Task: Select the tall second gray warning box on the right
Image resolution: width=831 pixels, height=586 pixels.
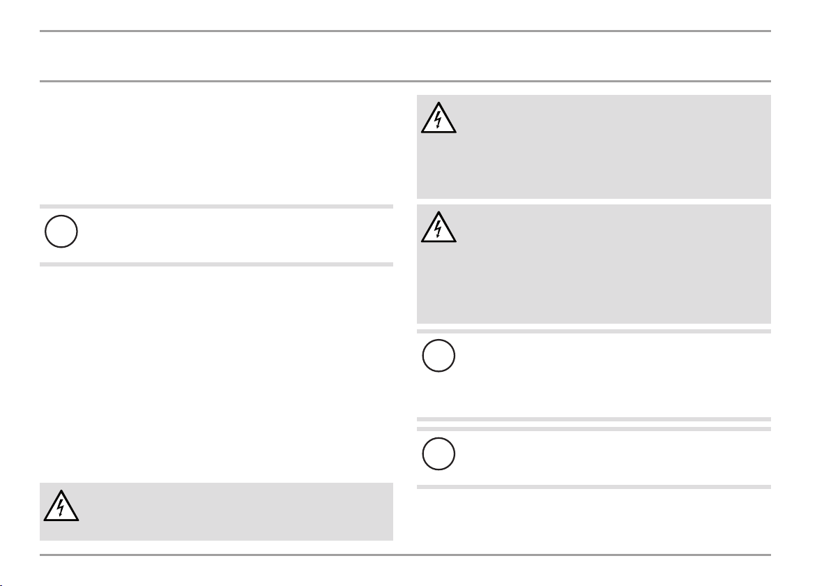Action: 593,264
